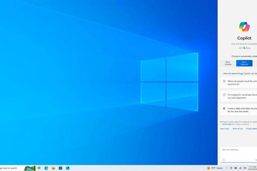
Task: Click the landscape search highlight image
Action: (30, 168)
